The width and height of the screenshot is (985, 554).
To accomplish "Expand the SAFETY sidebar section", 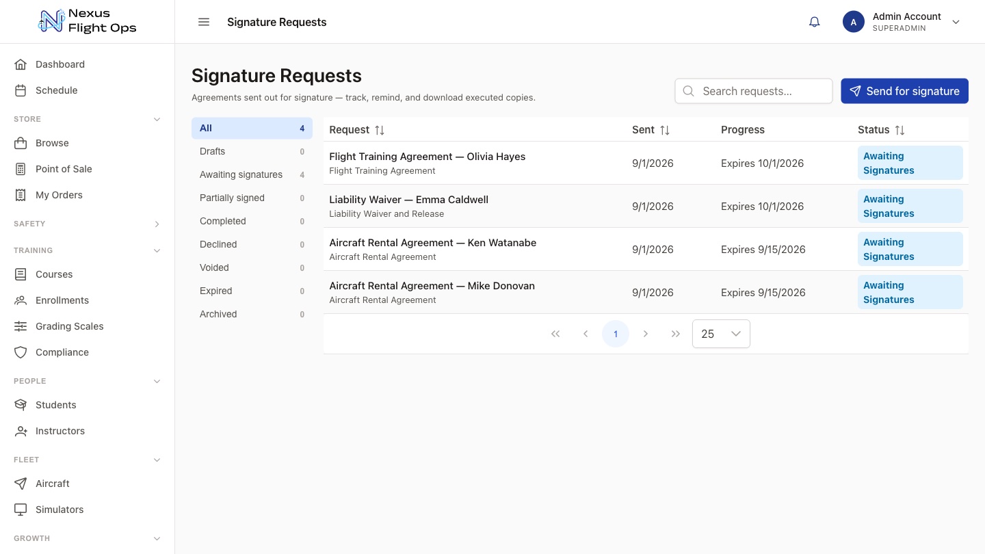I will point(157,224).
